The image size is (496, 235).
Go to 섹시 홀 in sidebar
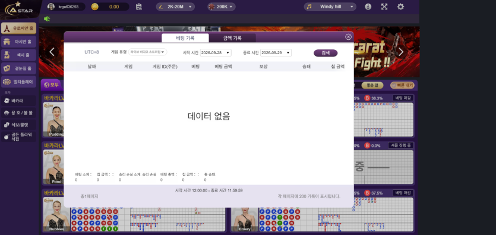18,55
